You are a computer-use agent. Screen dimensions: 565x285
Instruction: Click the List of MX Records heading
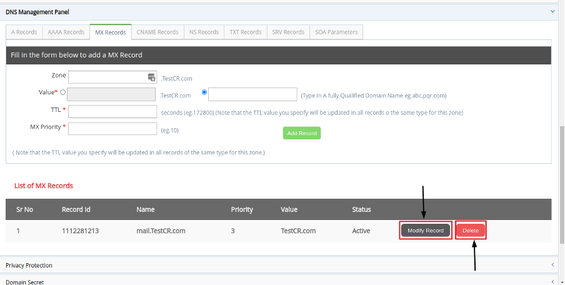point(44,186)
